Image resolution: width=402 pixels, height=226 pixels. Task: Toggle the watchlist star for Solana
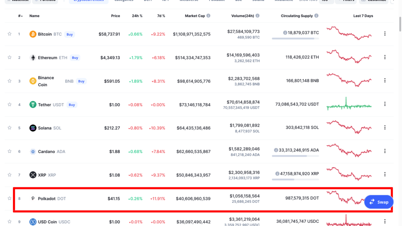click(x=9, y=128)
